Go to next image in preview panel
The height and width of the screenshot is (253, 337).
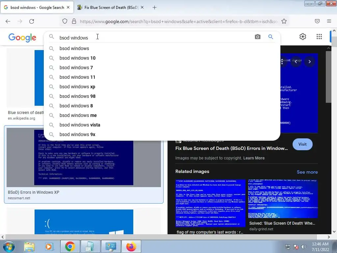tap(309, 62)
